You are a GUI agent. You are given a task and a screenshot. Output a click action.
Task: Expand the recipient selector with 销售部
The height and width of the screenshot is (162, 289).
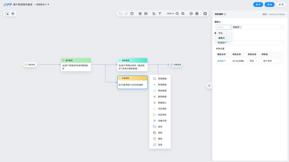(x=257, y=27)
